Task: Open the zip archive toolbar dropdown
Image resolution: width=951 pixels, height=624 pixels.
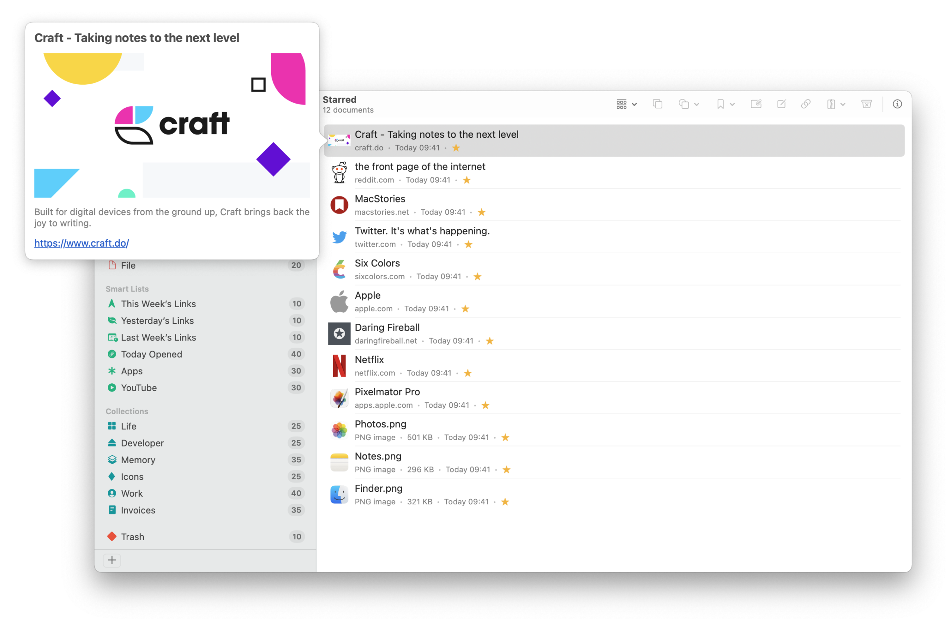Action: coord(835,104)
